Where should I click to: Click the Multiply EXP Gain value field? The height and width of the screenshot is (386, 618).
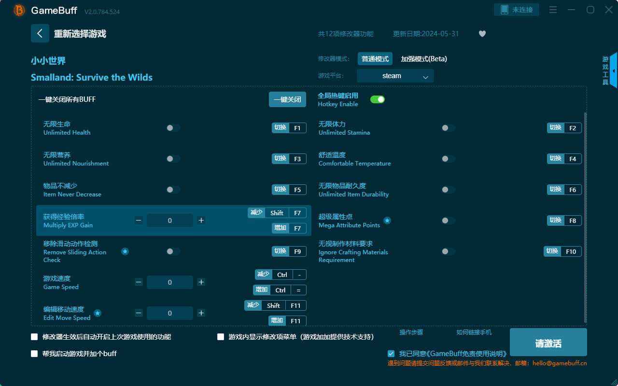click(170, 221)
